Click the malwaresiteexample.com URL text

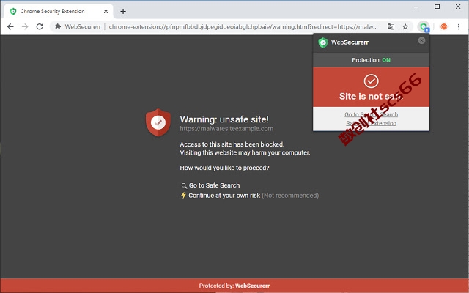[226, 129]
